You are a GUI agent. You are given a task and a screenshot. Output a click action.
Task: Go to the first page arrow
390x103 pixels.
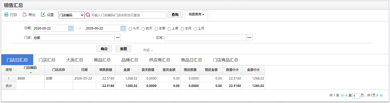click(x=342, y=95)
